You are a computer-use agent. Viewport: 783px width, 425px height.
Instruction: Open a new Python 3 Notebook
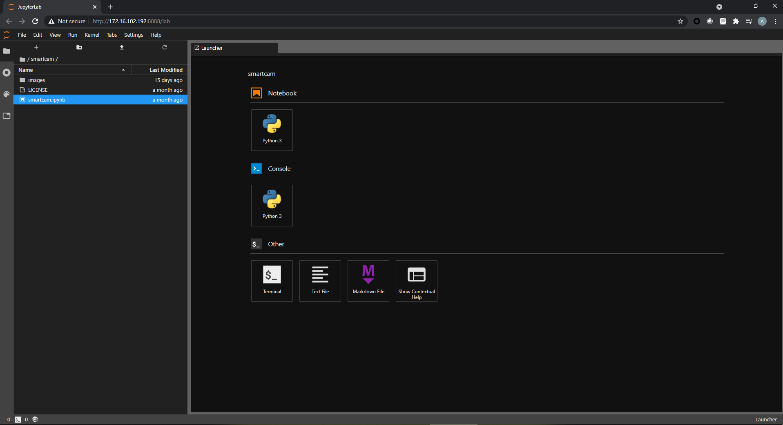pos(272,130)
